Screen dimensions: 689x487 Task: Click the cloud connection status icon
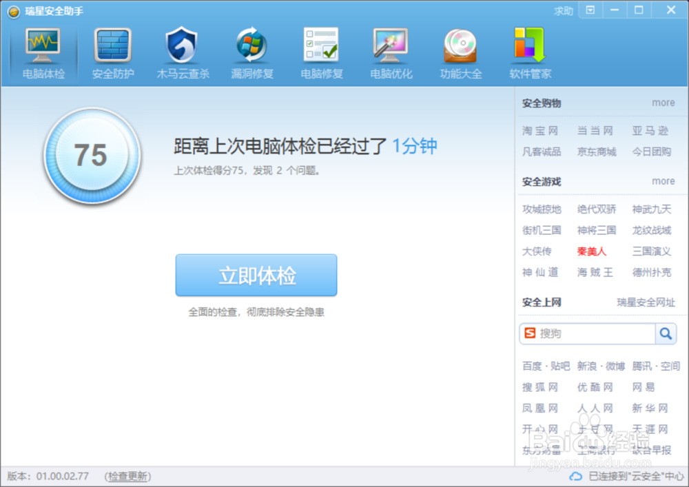(x=575, y=477)
